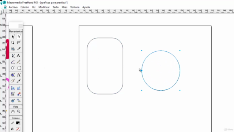Click the FreeHand app icon in title bar

coord(4,3)
